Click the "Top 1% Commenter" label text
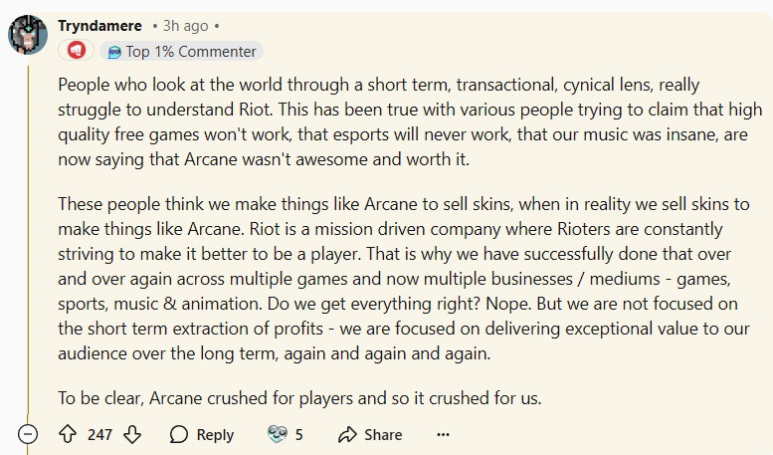 pos(189,52)
